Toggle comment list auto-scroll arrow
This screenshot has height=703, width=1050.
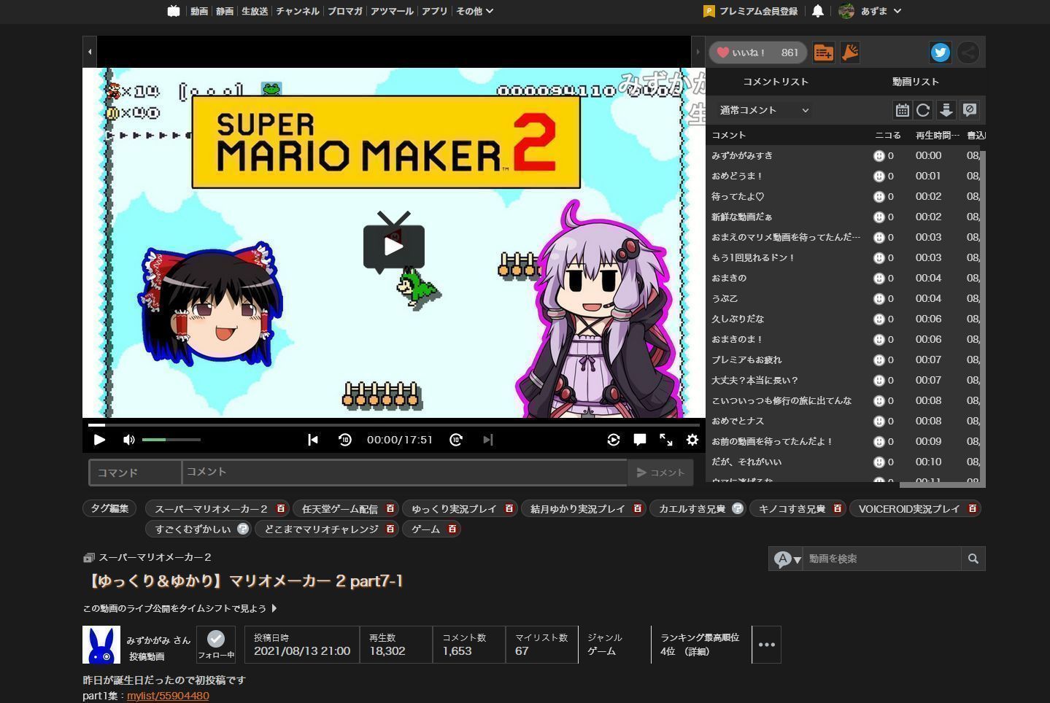pos(946,110)
